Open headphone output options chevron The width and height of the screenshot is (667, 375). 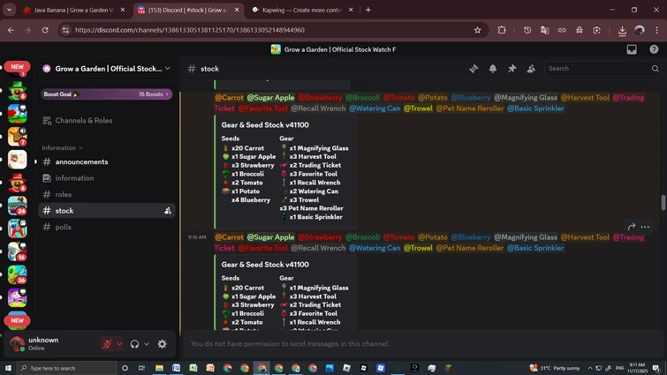point(147,344)
